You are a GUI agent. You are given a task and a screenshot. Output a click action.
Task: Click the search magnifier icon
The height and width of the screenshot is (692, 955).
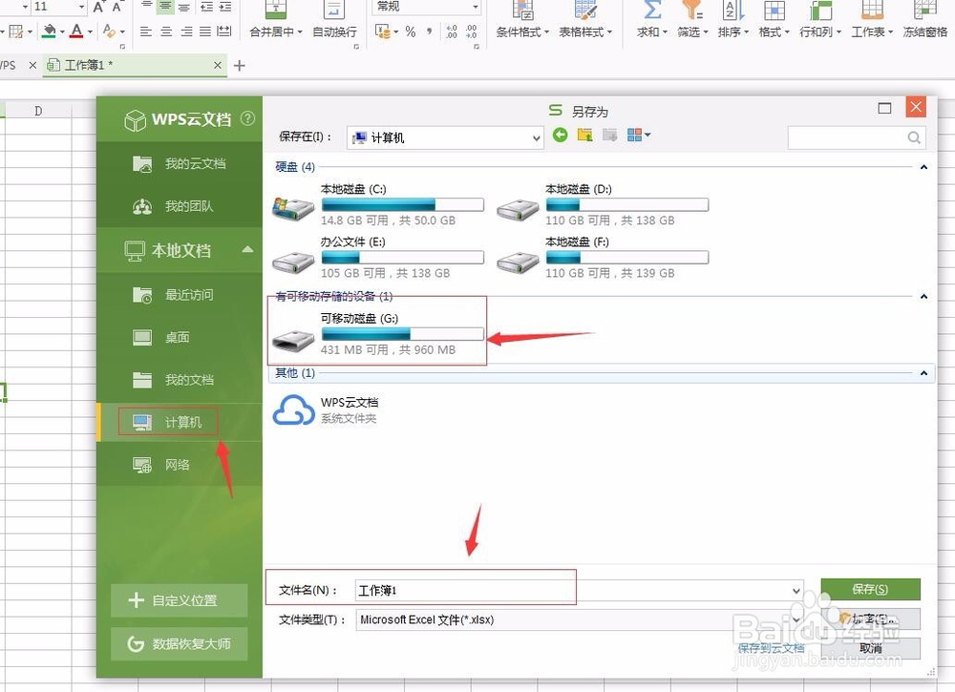(914, 137)
